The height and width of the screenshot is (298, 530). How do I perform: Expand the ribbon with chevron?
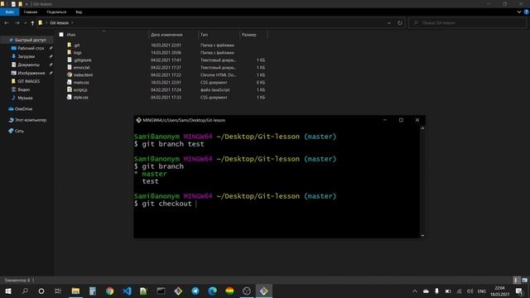[519, 12]
